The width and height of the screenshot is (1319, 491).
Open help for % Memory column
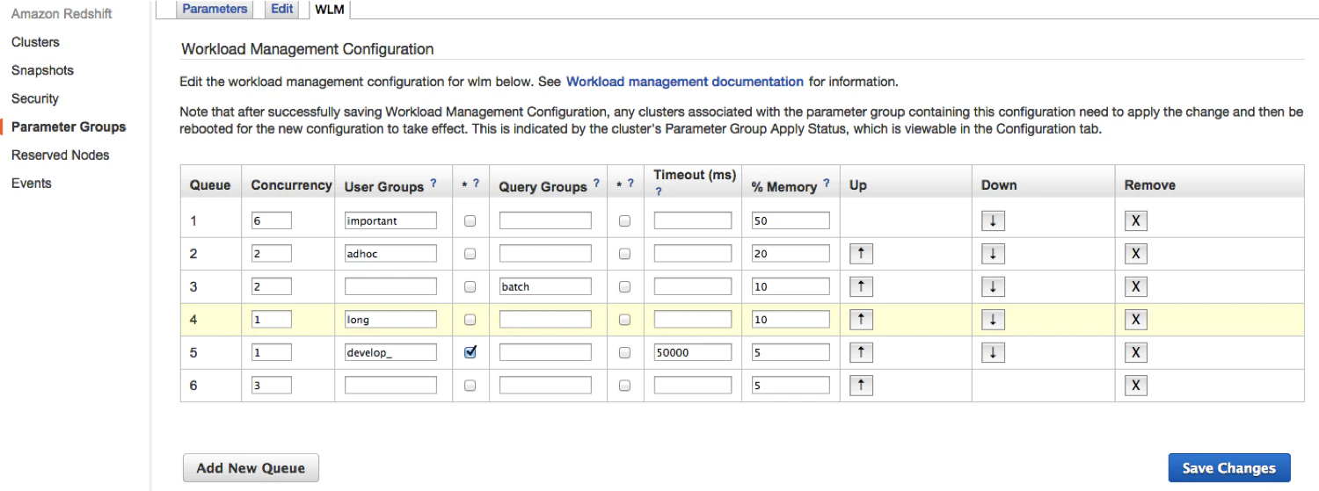pyautogui.click(x=826, y=184)
